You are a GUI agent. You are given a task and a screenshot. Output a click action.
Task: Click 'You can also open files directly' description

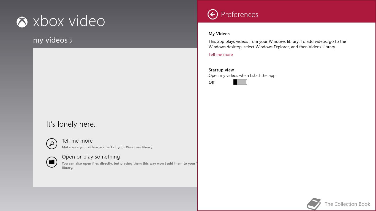point(129,166)
